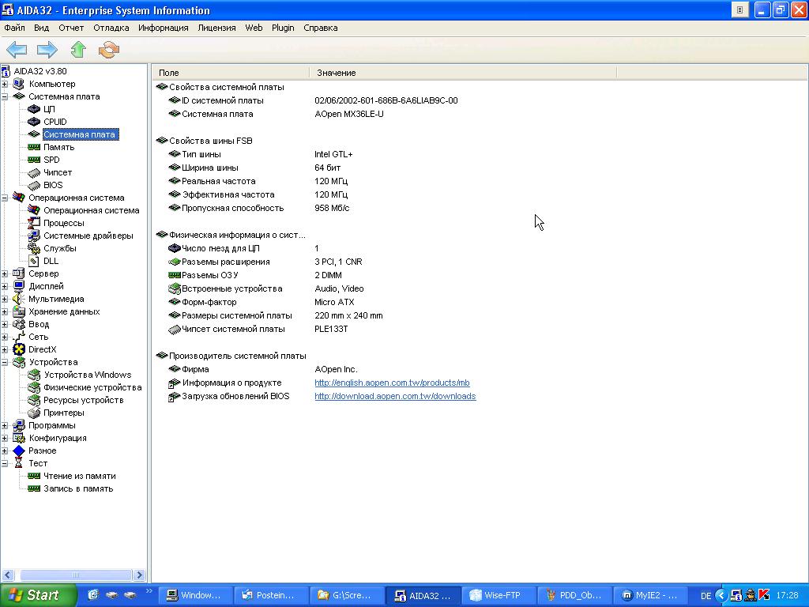Open the Справка menu
Viewport: 809px width, 607px height.
321,28
